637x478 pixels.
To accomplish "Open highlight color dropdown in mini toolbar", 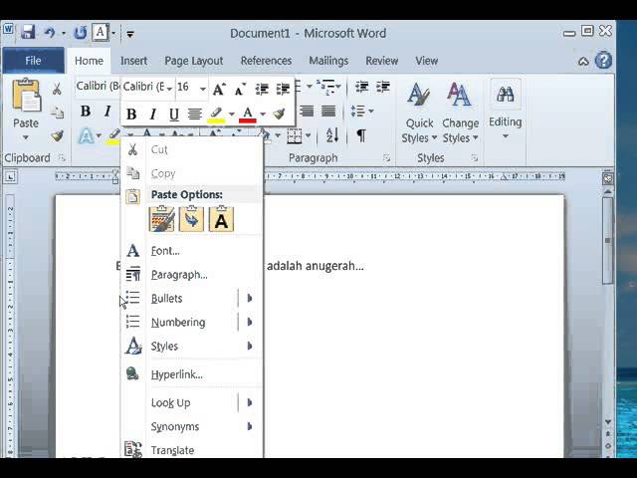I will (232, 115).
